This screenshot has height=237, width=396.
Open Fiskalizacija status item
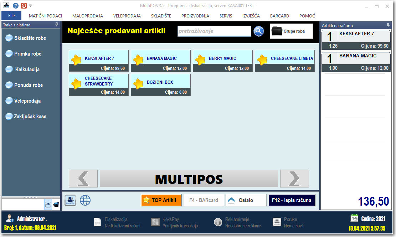[x=117, y=222]
